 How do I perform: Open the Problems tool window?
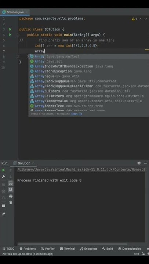[x=28, y=249]
